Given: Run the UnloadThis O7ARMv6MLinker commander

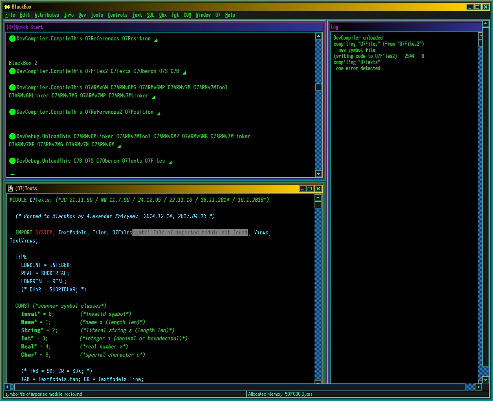Looking at the screenshot, I should coord(12,137).
